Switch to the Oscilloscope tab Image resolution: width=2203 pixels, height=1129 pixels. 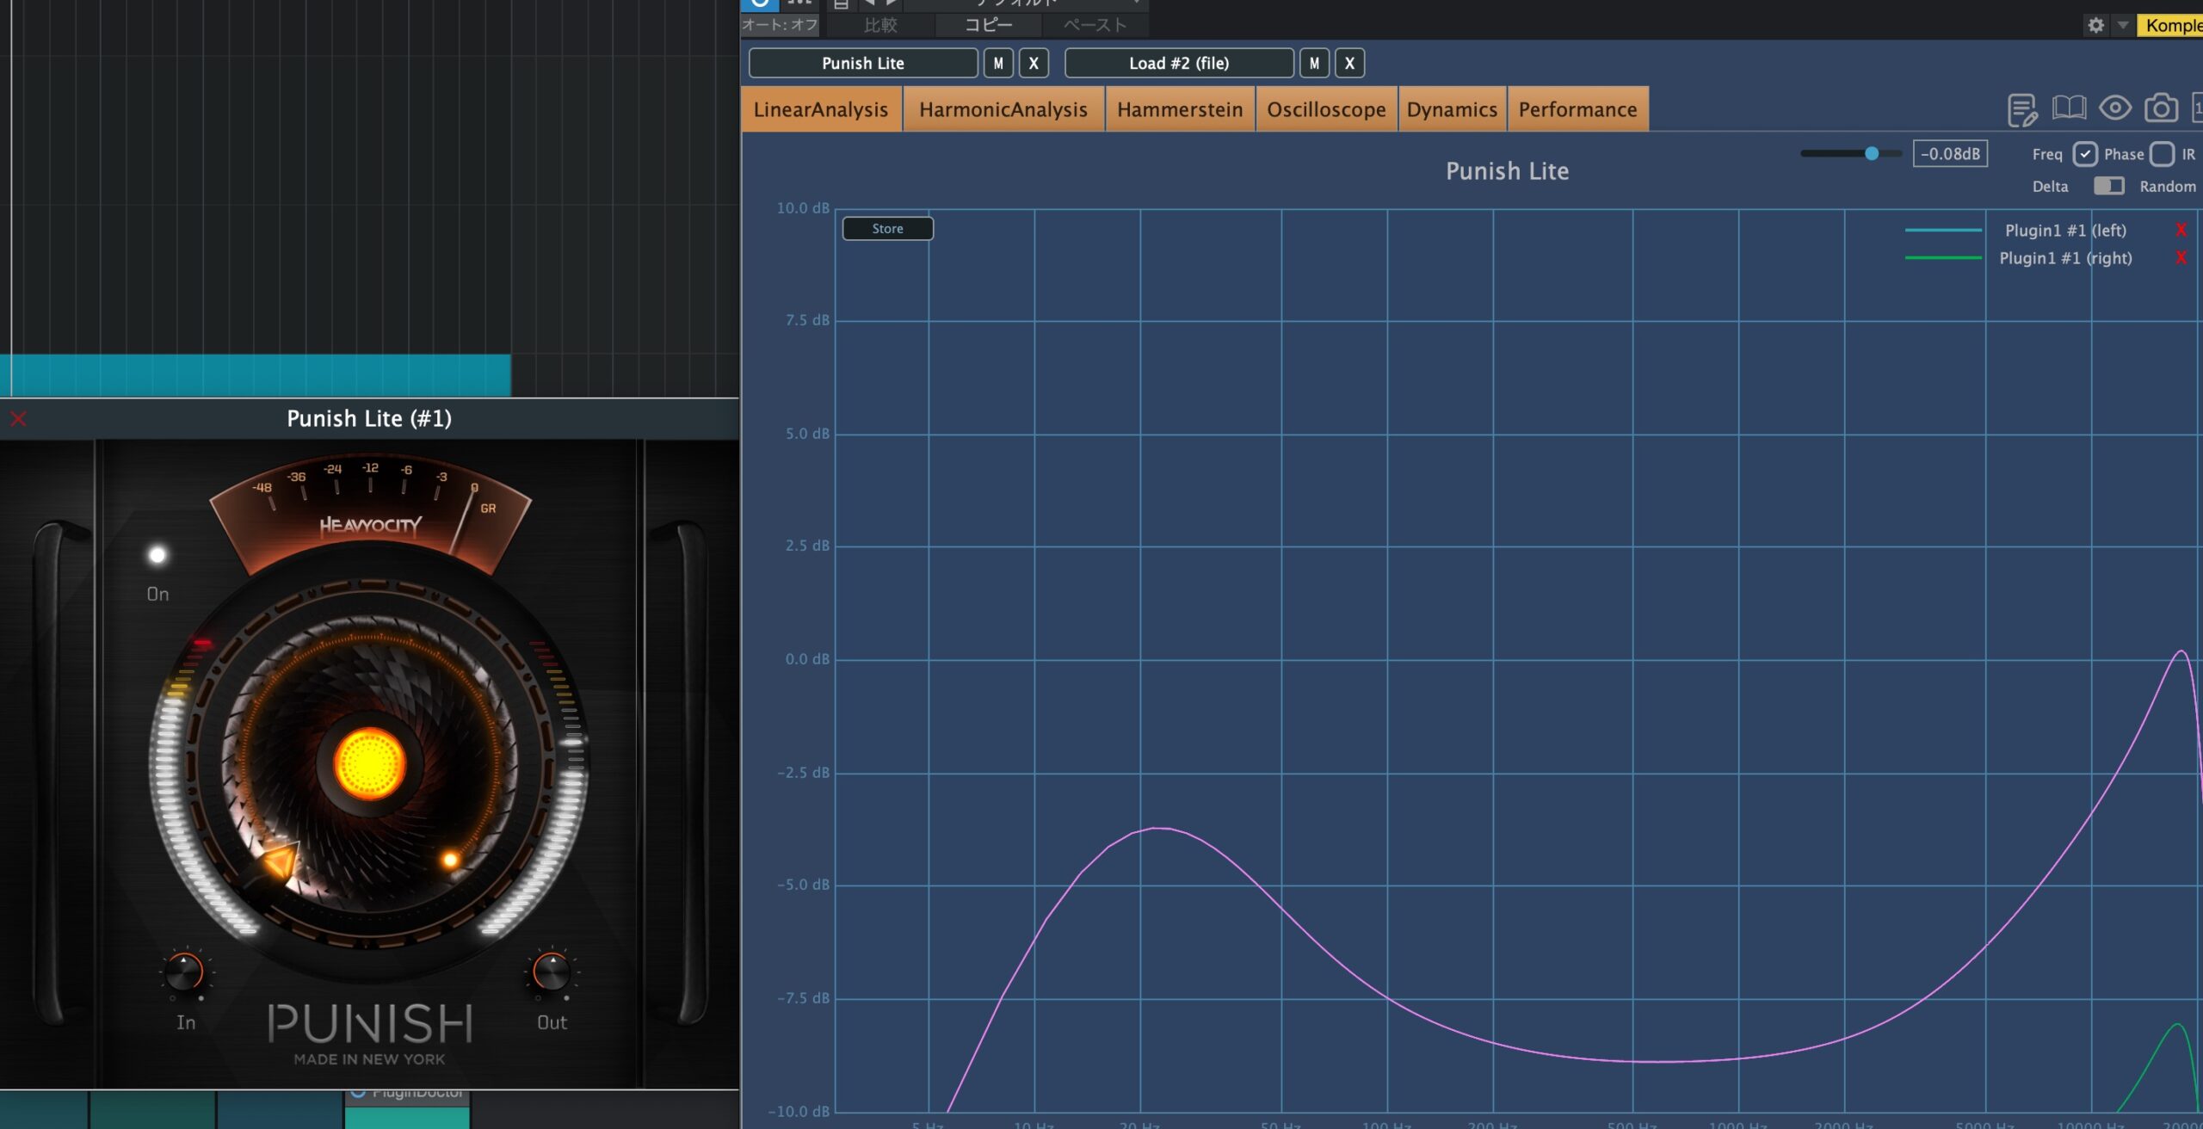pyautogui.click(x=1325, y=109)
